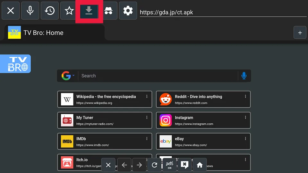Viewport: 308px width, 173px height.
Task: Click the eBay logo thumbnail
Action: 166,141
